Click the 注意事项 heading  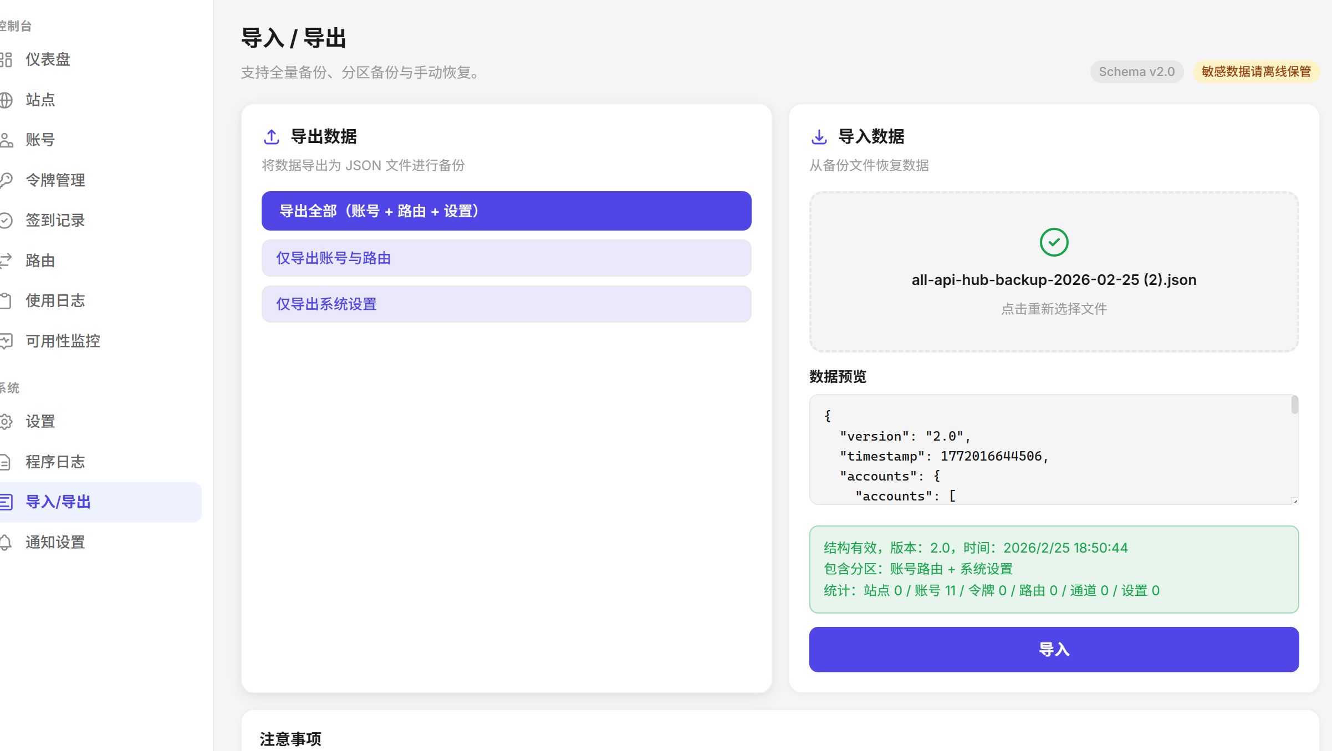point(290,739)
